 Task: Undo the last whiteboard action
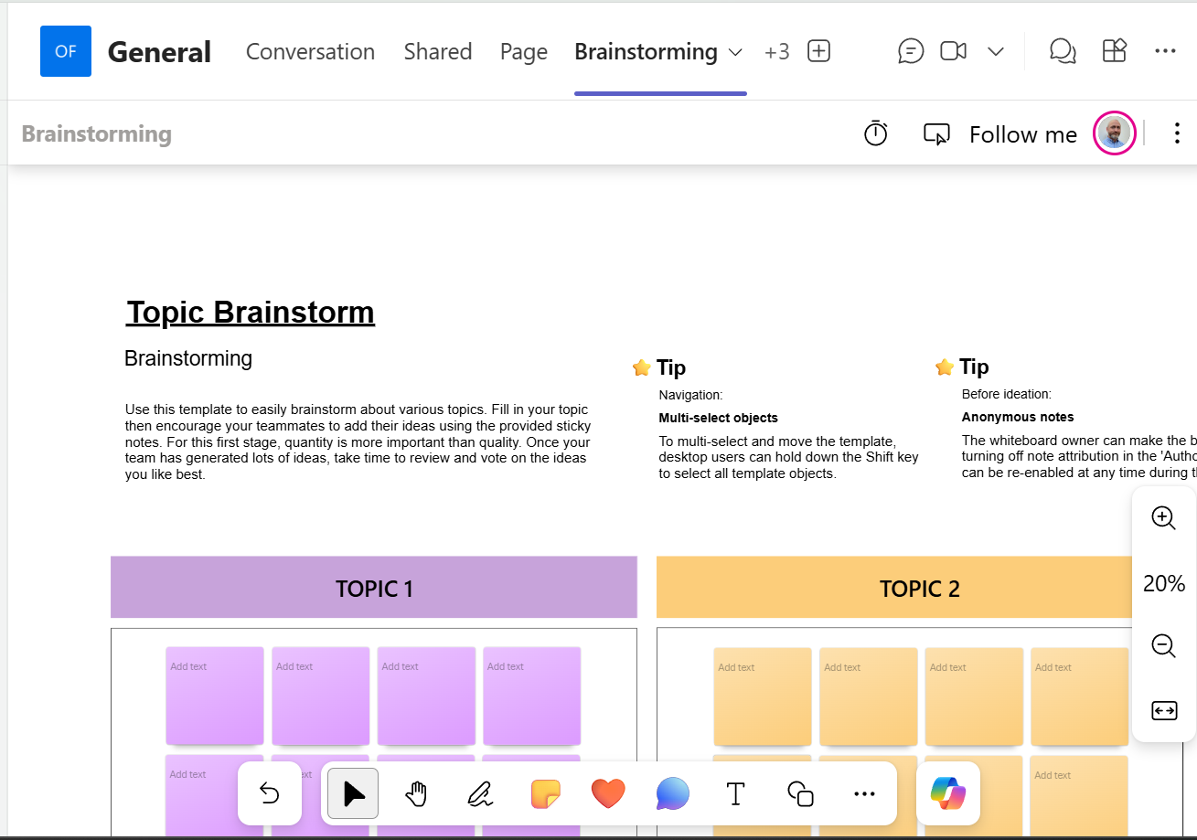click(270, 793)
